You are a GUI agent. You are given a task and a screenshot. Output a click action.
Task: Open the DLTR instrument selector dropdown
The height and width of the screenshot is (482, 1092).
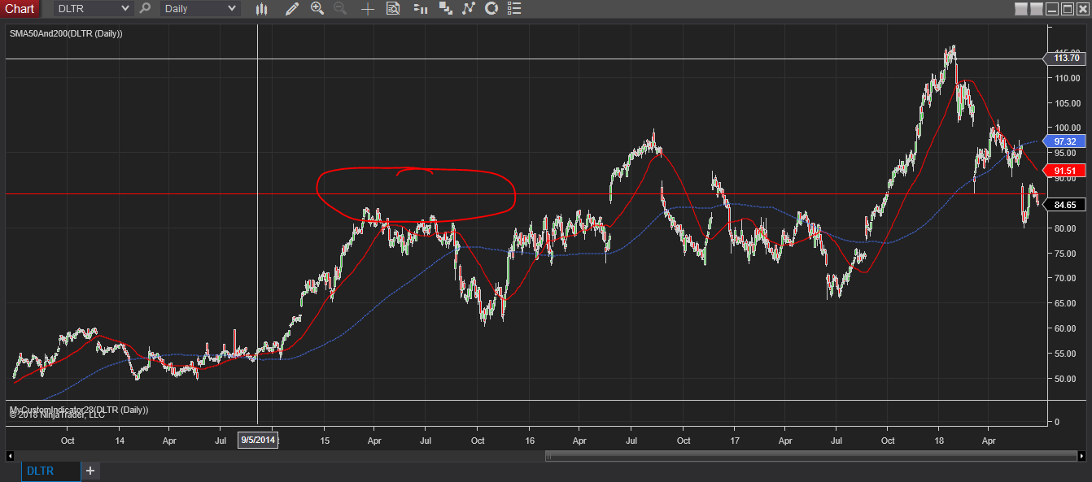point(93,8)
